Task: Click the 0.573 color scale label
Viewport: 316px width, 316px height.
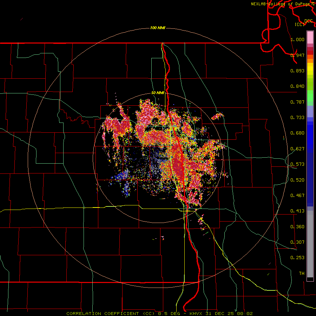Action: coord(297,164)
